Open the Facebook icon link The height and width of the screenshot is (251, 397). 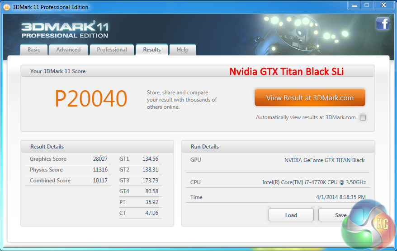[x=383, y=24]
